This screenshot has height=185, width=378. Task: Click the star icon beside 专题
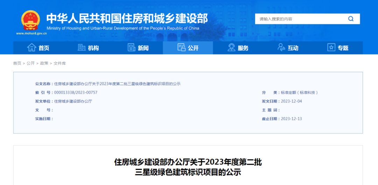[331, 47]
